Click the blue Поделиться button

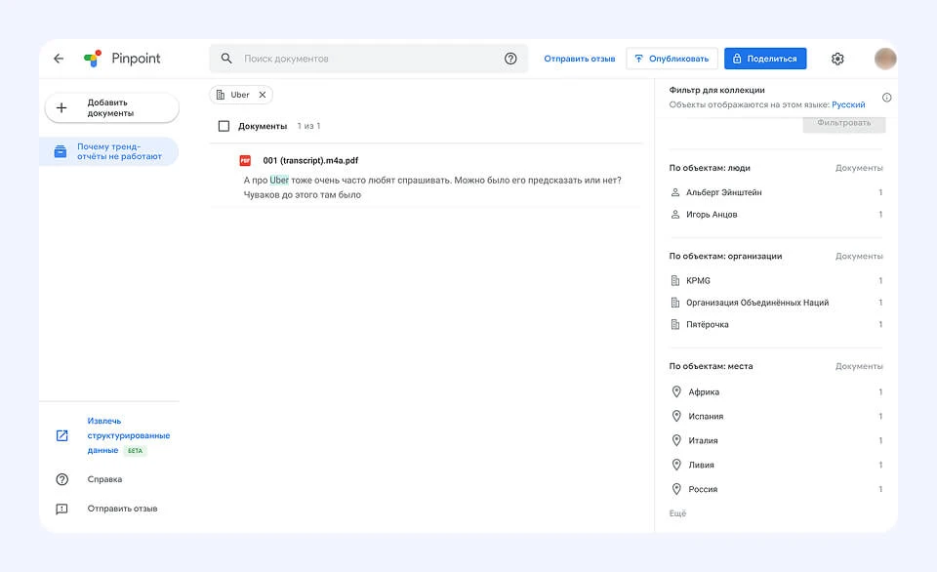pyautogui.click(x=765, y=59)
